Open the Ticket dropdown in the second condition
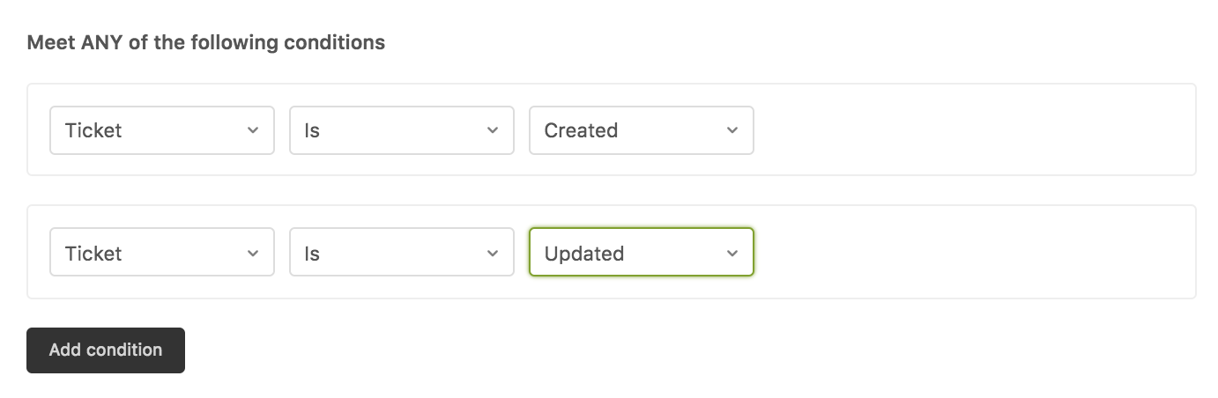This screenshot has height=398, width=1218. click(161, 254)
